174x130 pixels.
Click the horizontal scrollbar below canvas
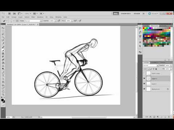[89, 117]
